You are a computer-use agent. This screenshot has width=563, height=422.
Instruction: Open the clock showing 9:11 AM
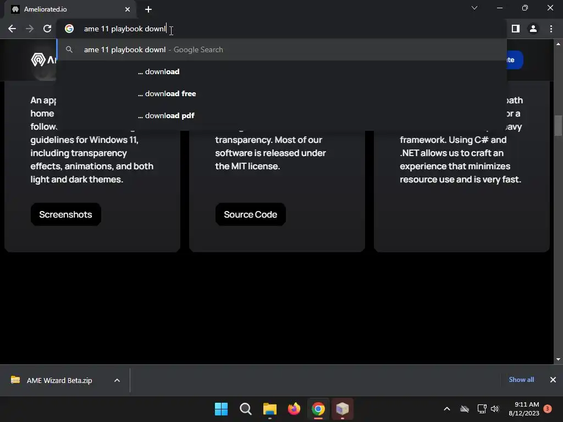click(524, 409)
